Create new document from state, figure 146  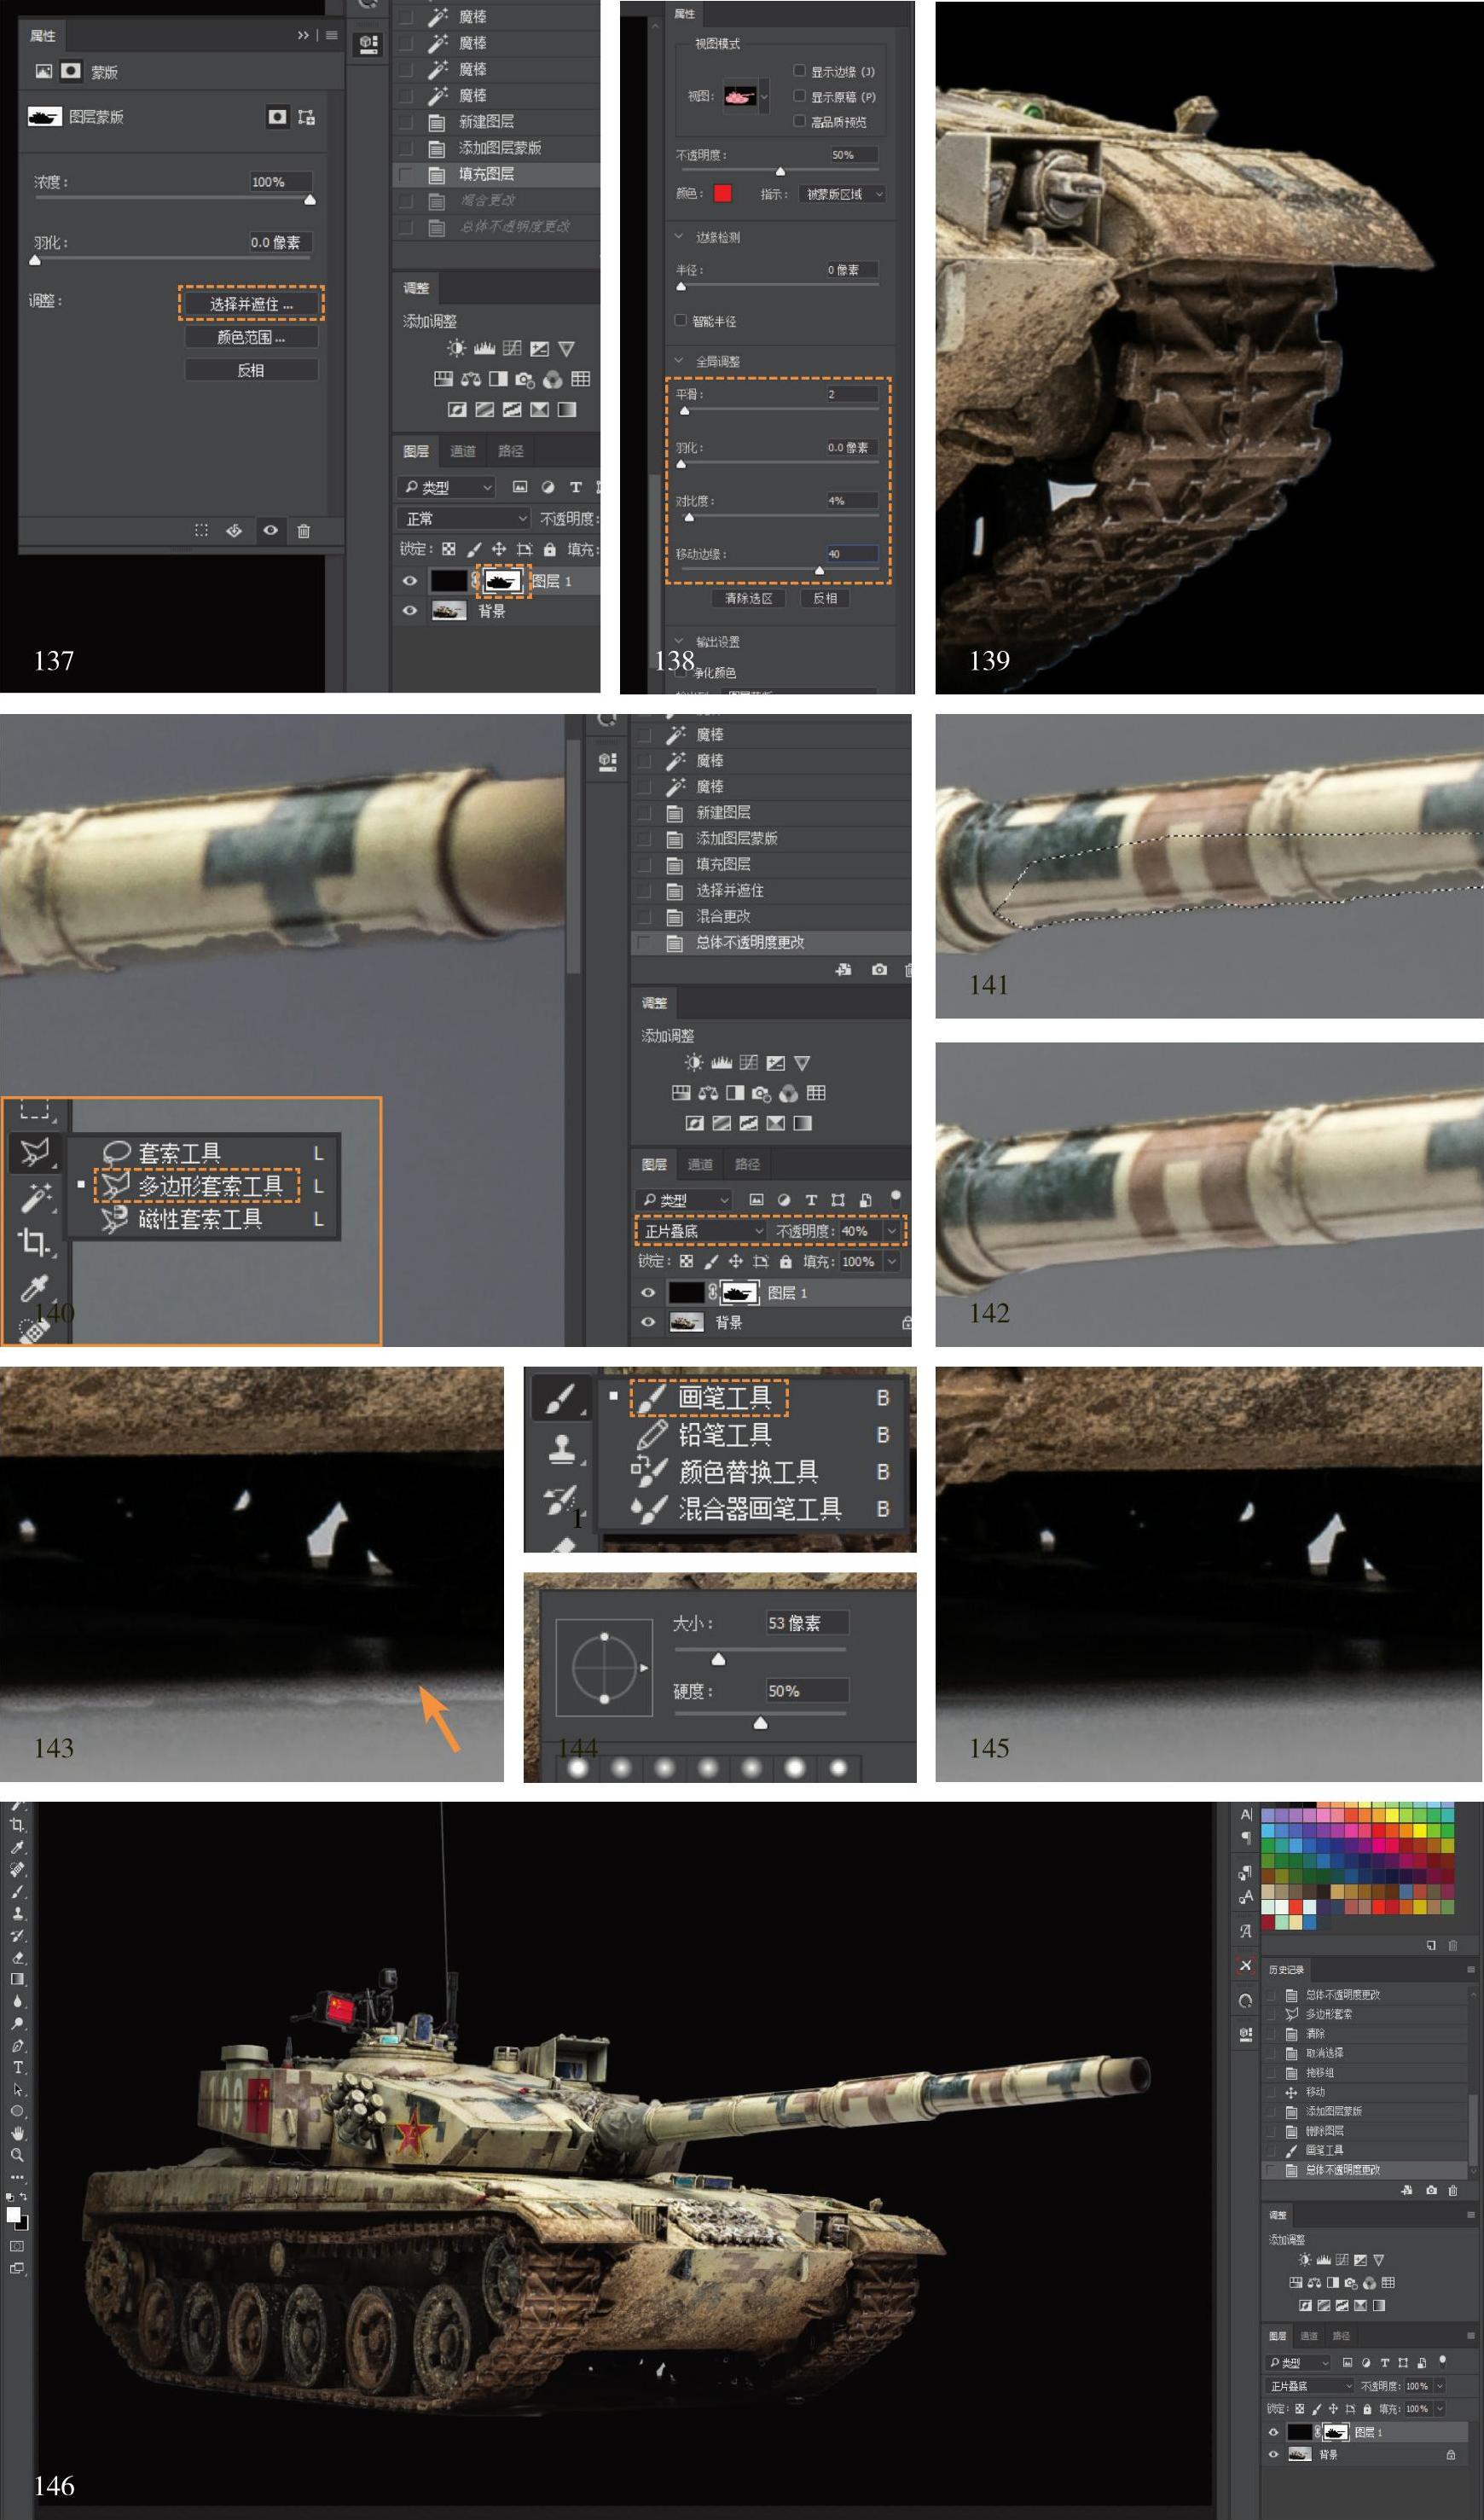coord(1407,2190)
